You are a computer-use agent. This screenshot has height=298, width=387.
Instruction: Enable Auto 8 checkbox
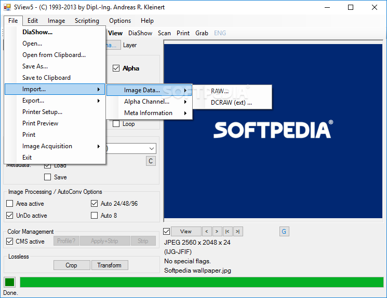94,216
